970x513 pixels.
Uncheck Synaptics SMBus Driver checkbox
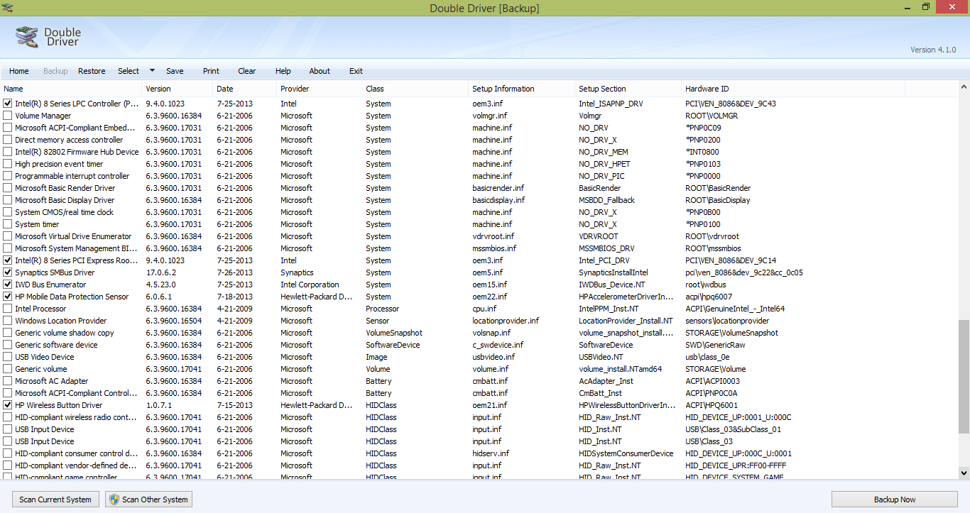(x=8, y=272)
